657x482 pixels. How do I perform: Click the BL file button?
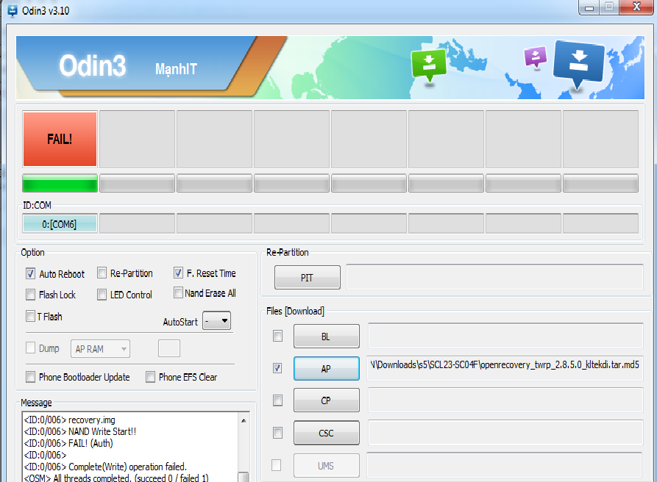pyautogui.click(x=327, y=336)
